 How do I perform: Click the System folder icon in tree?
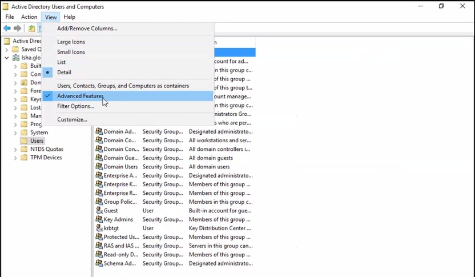[24, 133]
